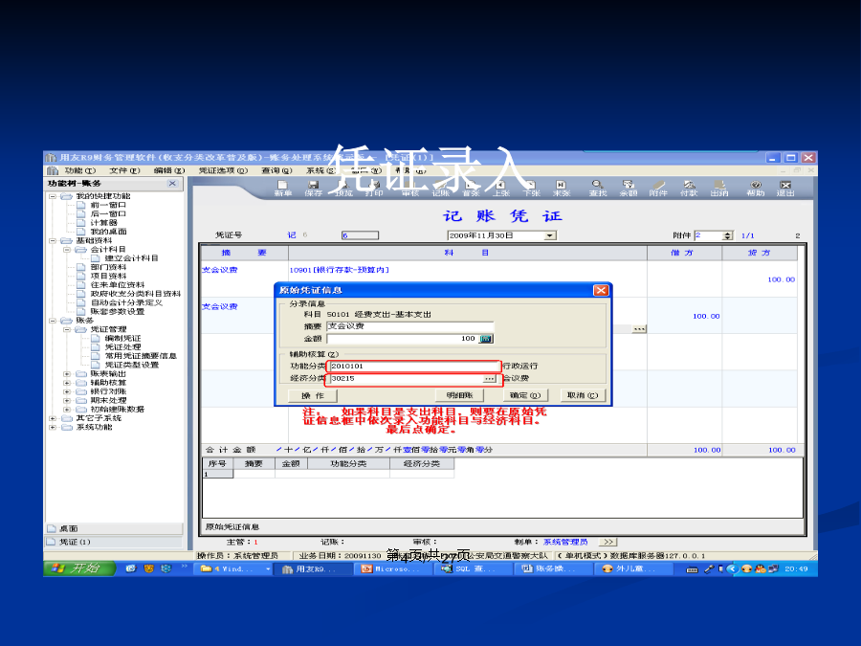Click the Windows 开始 start button
This screenshot has width=861, height=646.
[x=79, y=568]
